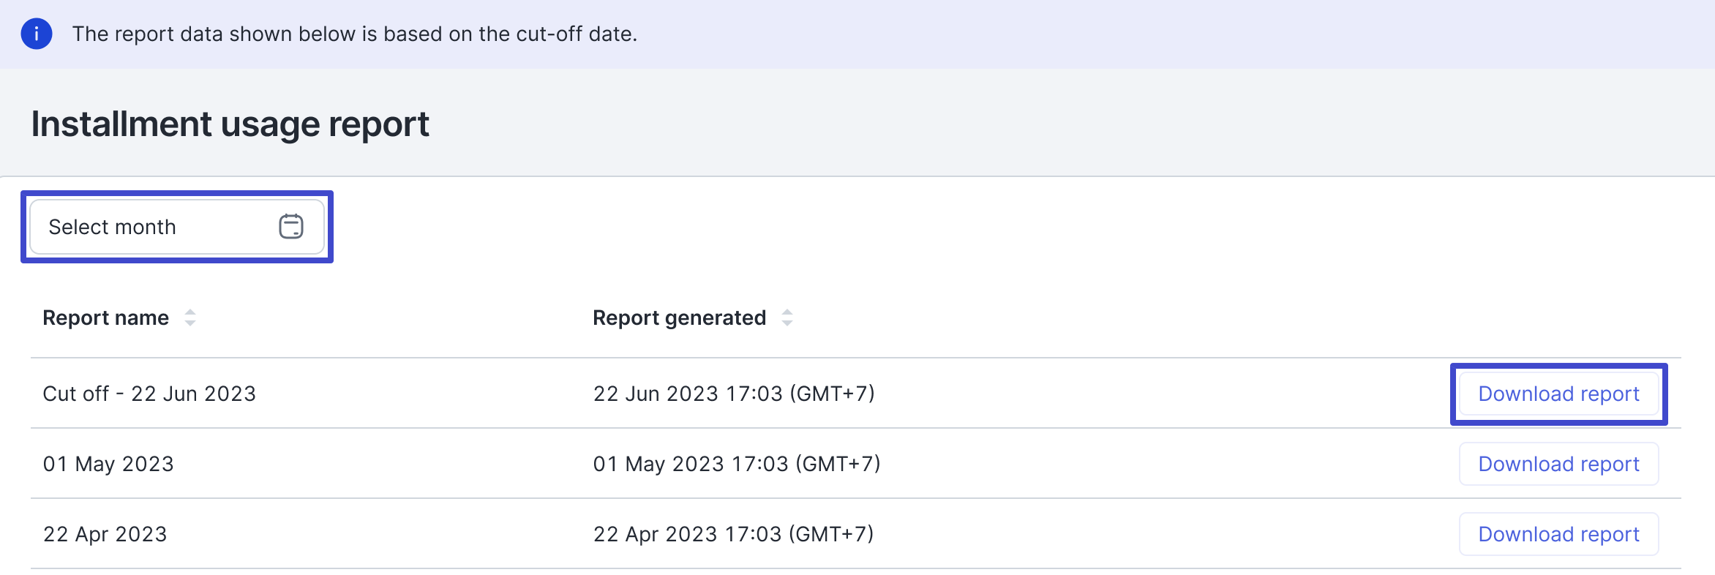Click the Report name column header
1715x575 pixels.
pos(106,317)
